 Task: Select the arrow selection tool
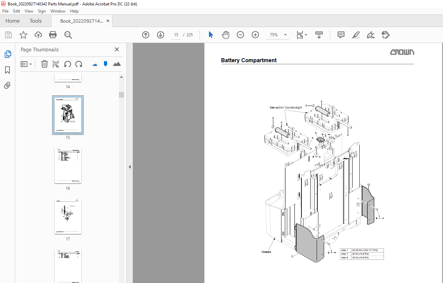coord(211,35)
